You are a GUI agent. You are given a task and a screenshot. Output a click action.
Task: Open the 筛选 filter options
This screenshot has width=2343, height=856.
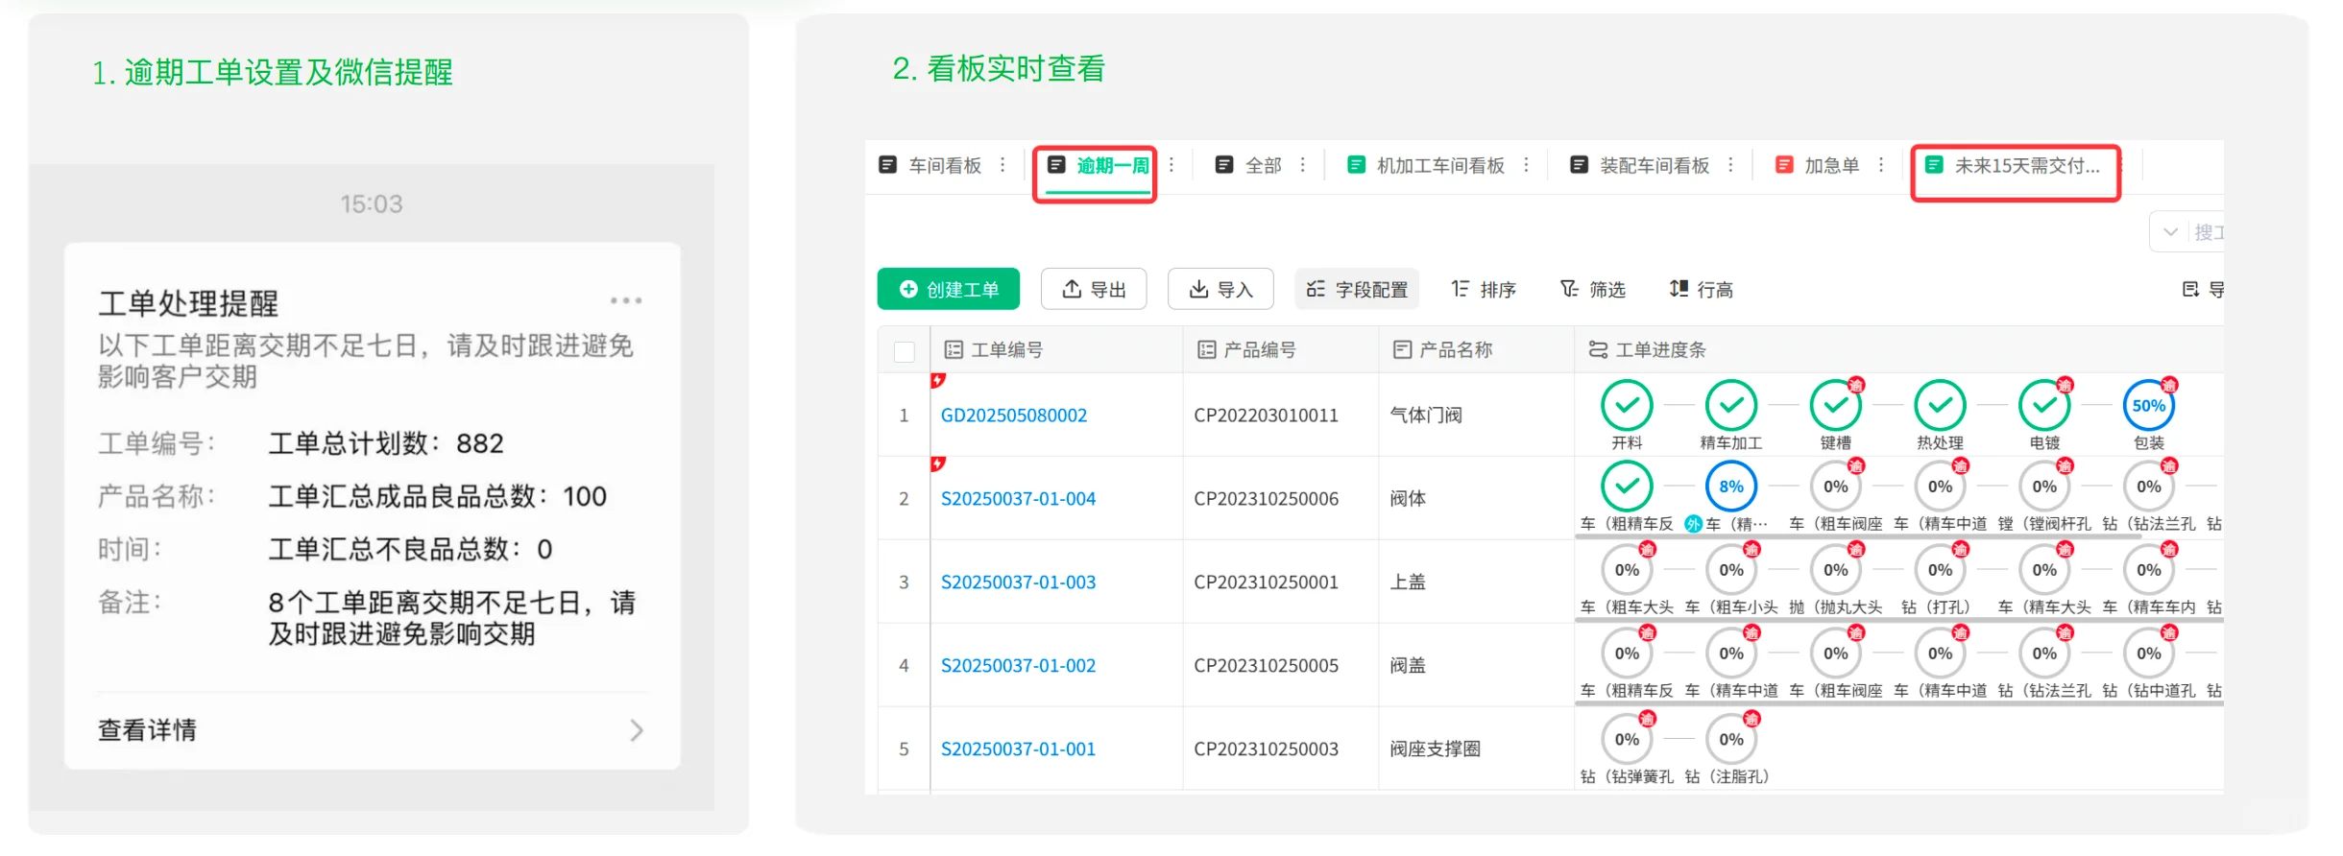pos(1593,289)
